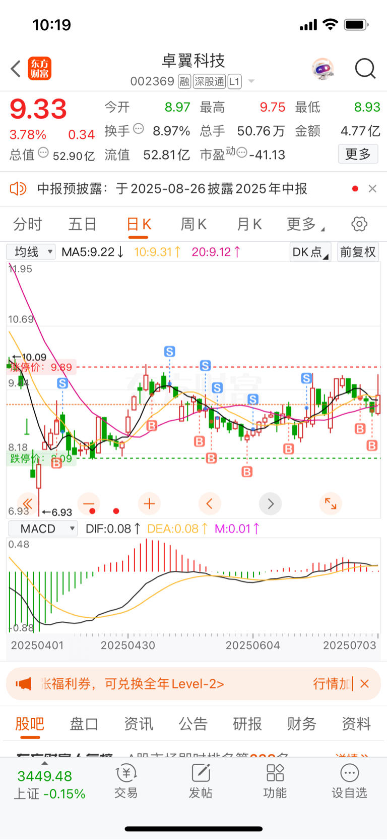Switch to the 资料 tab
The width and height of the screenshot is (387, 840).
(356, 724)
